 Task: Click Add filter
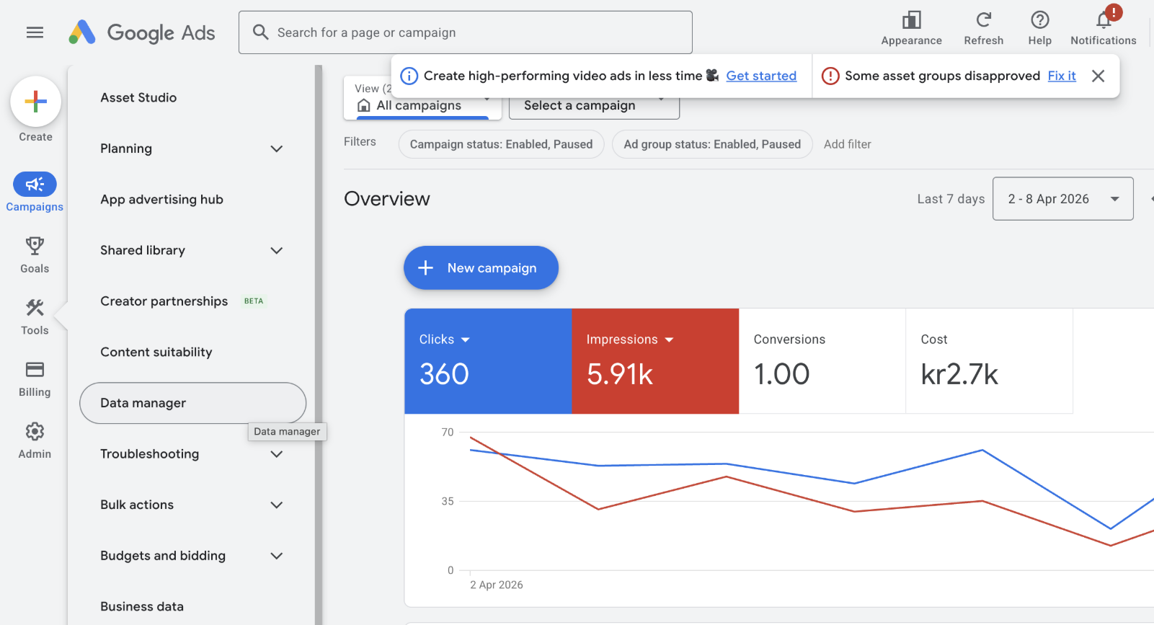pos(847,144)
